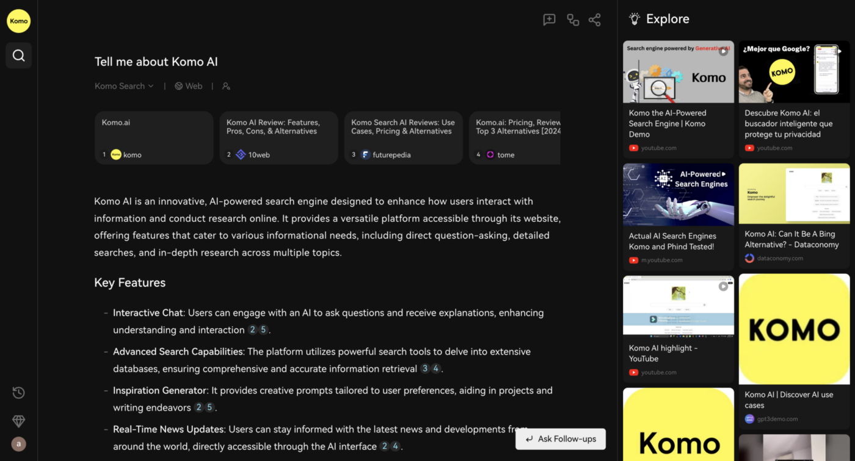Open large KOMO yellow logo thumbnail
This screenshot has width=855, height=461.
click(x=794, y=329)
